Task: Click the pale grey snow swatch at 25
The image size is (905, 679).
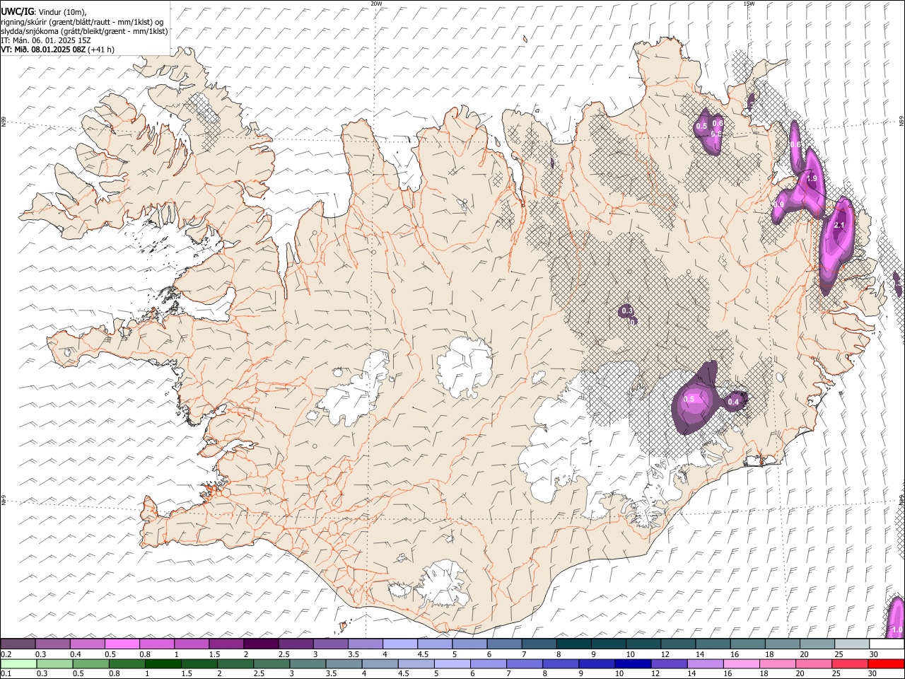Action: [x=852, y=644]
